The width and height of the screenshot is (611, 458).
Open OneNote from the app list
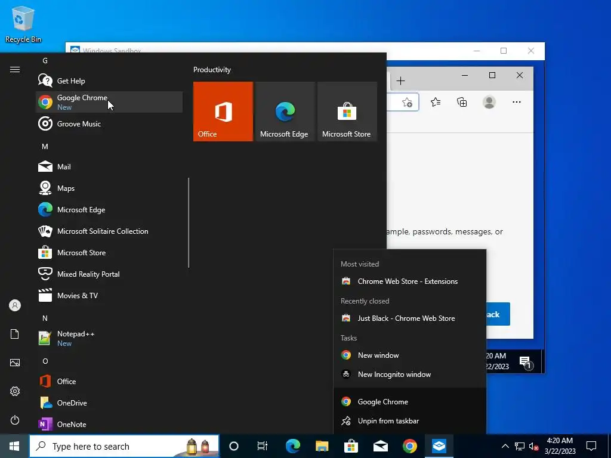coord(109,424)
